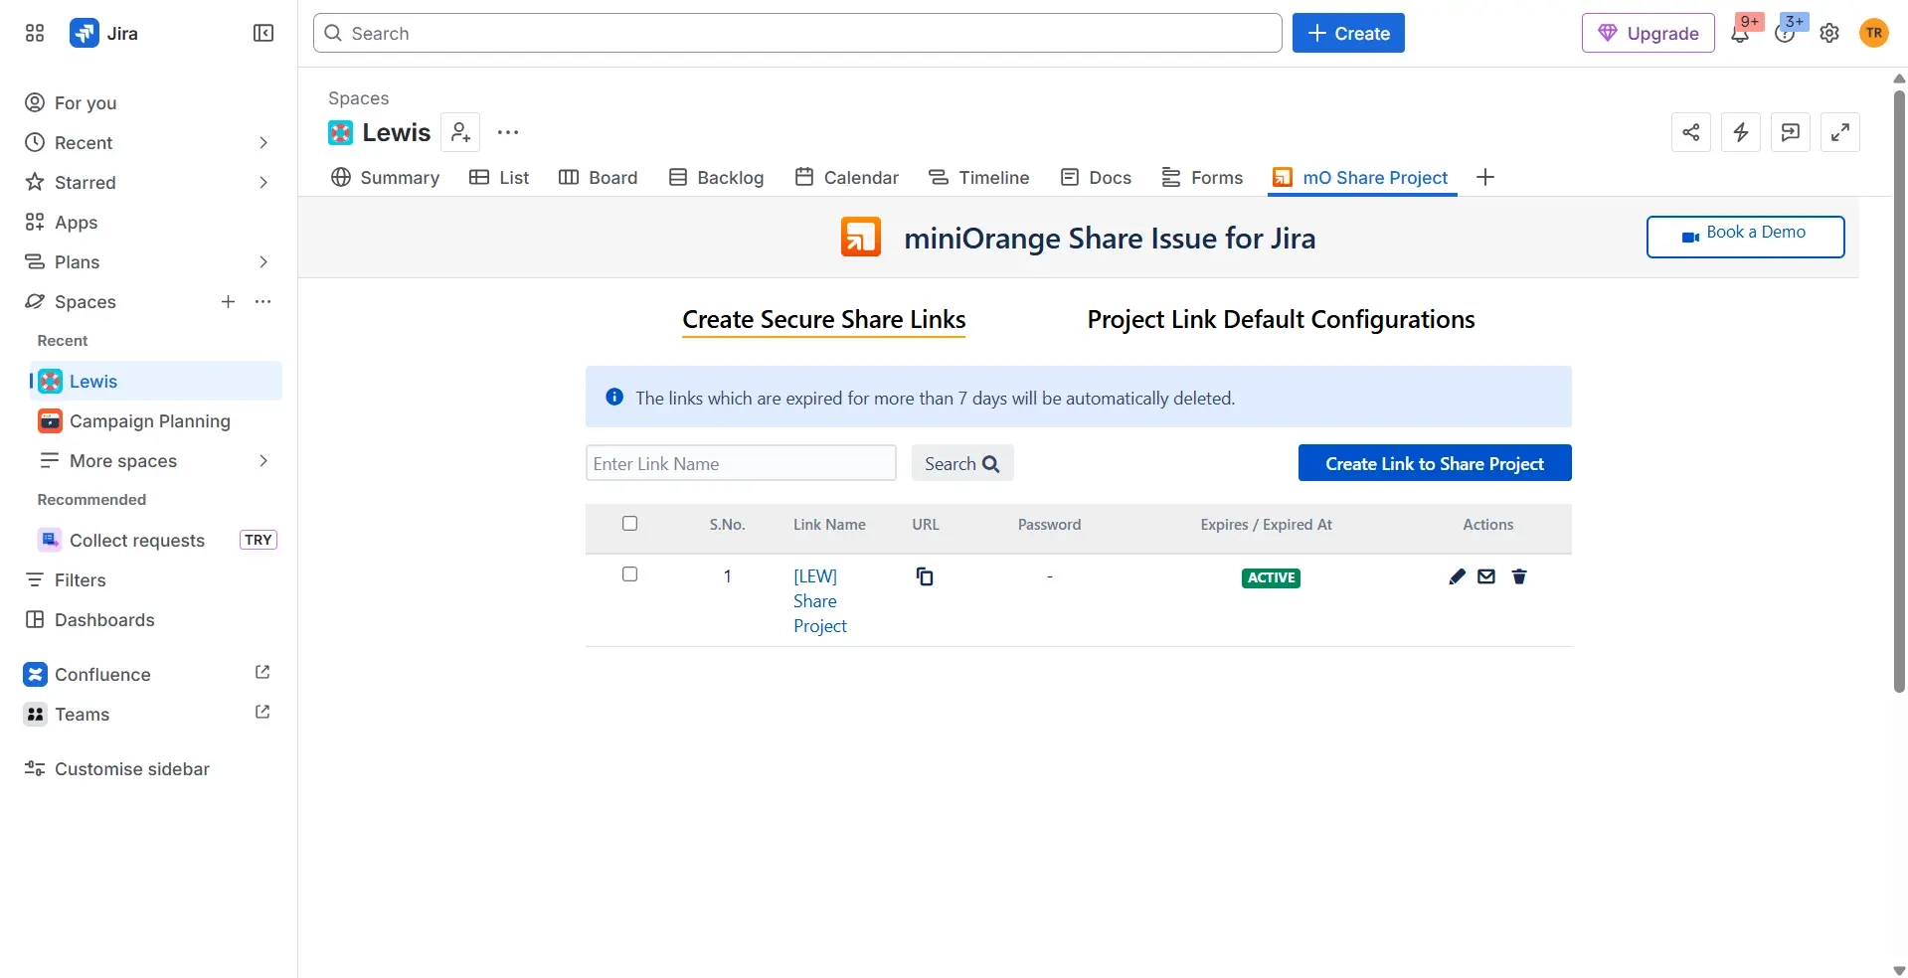Open the Docs tab
1908x978 pixels.
[1097, 177]
